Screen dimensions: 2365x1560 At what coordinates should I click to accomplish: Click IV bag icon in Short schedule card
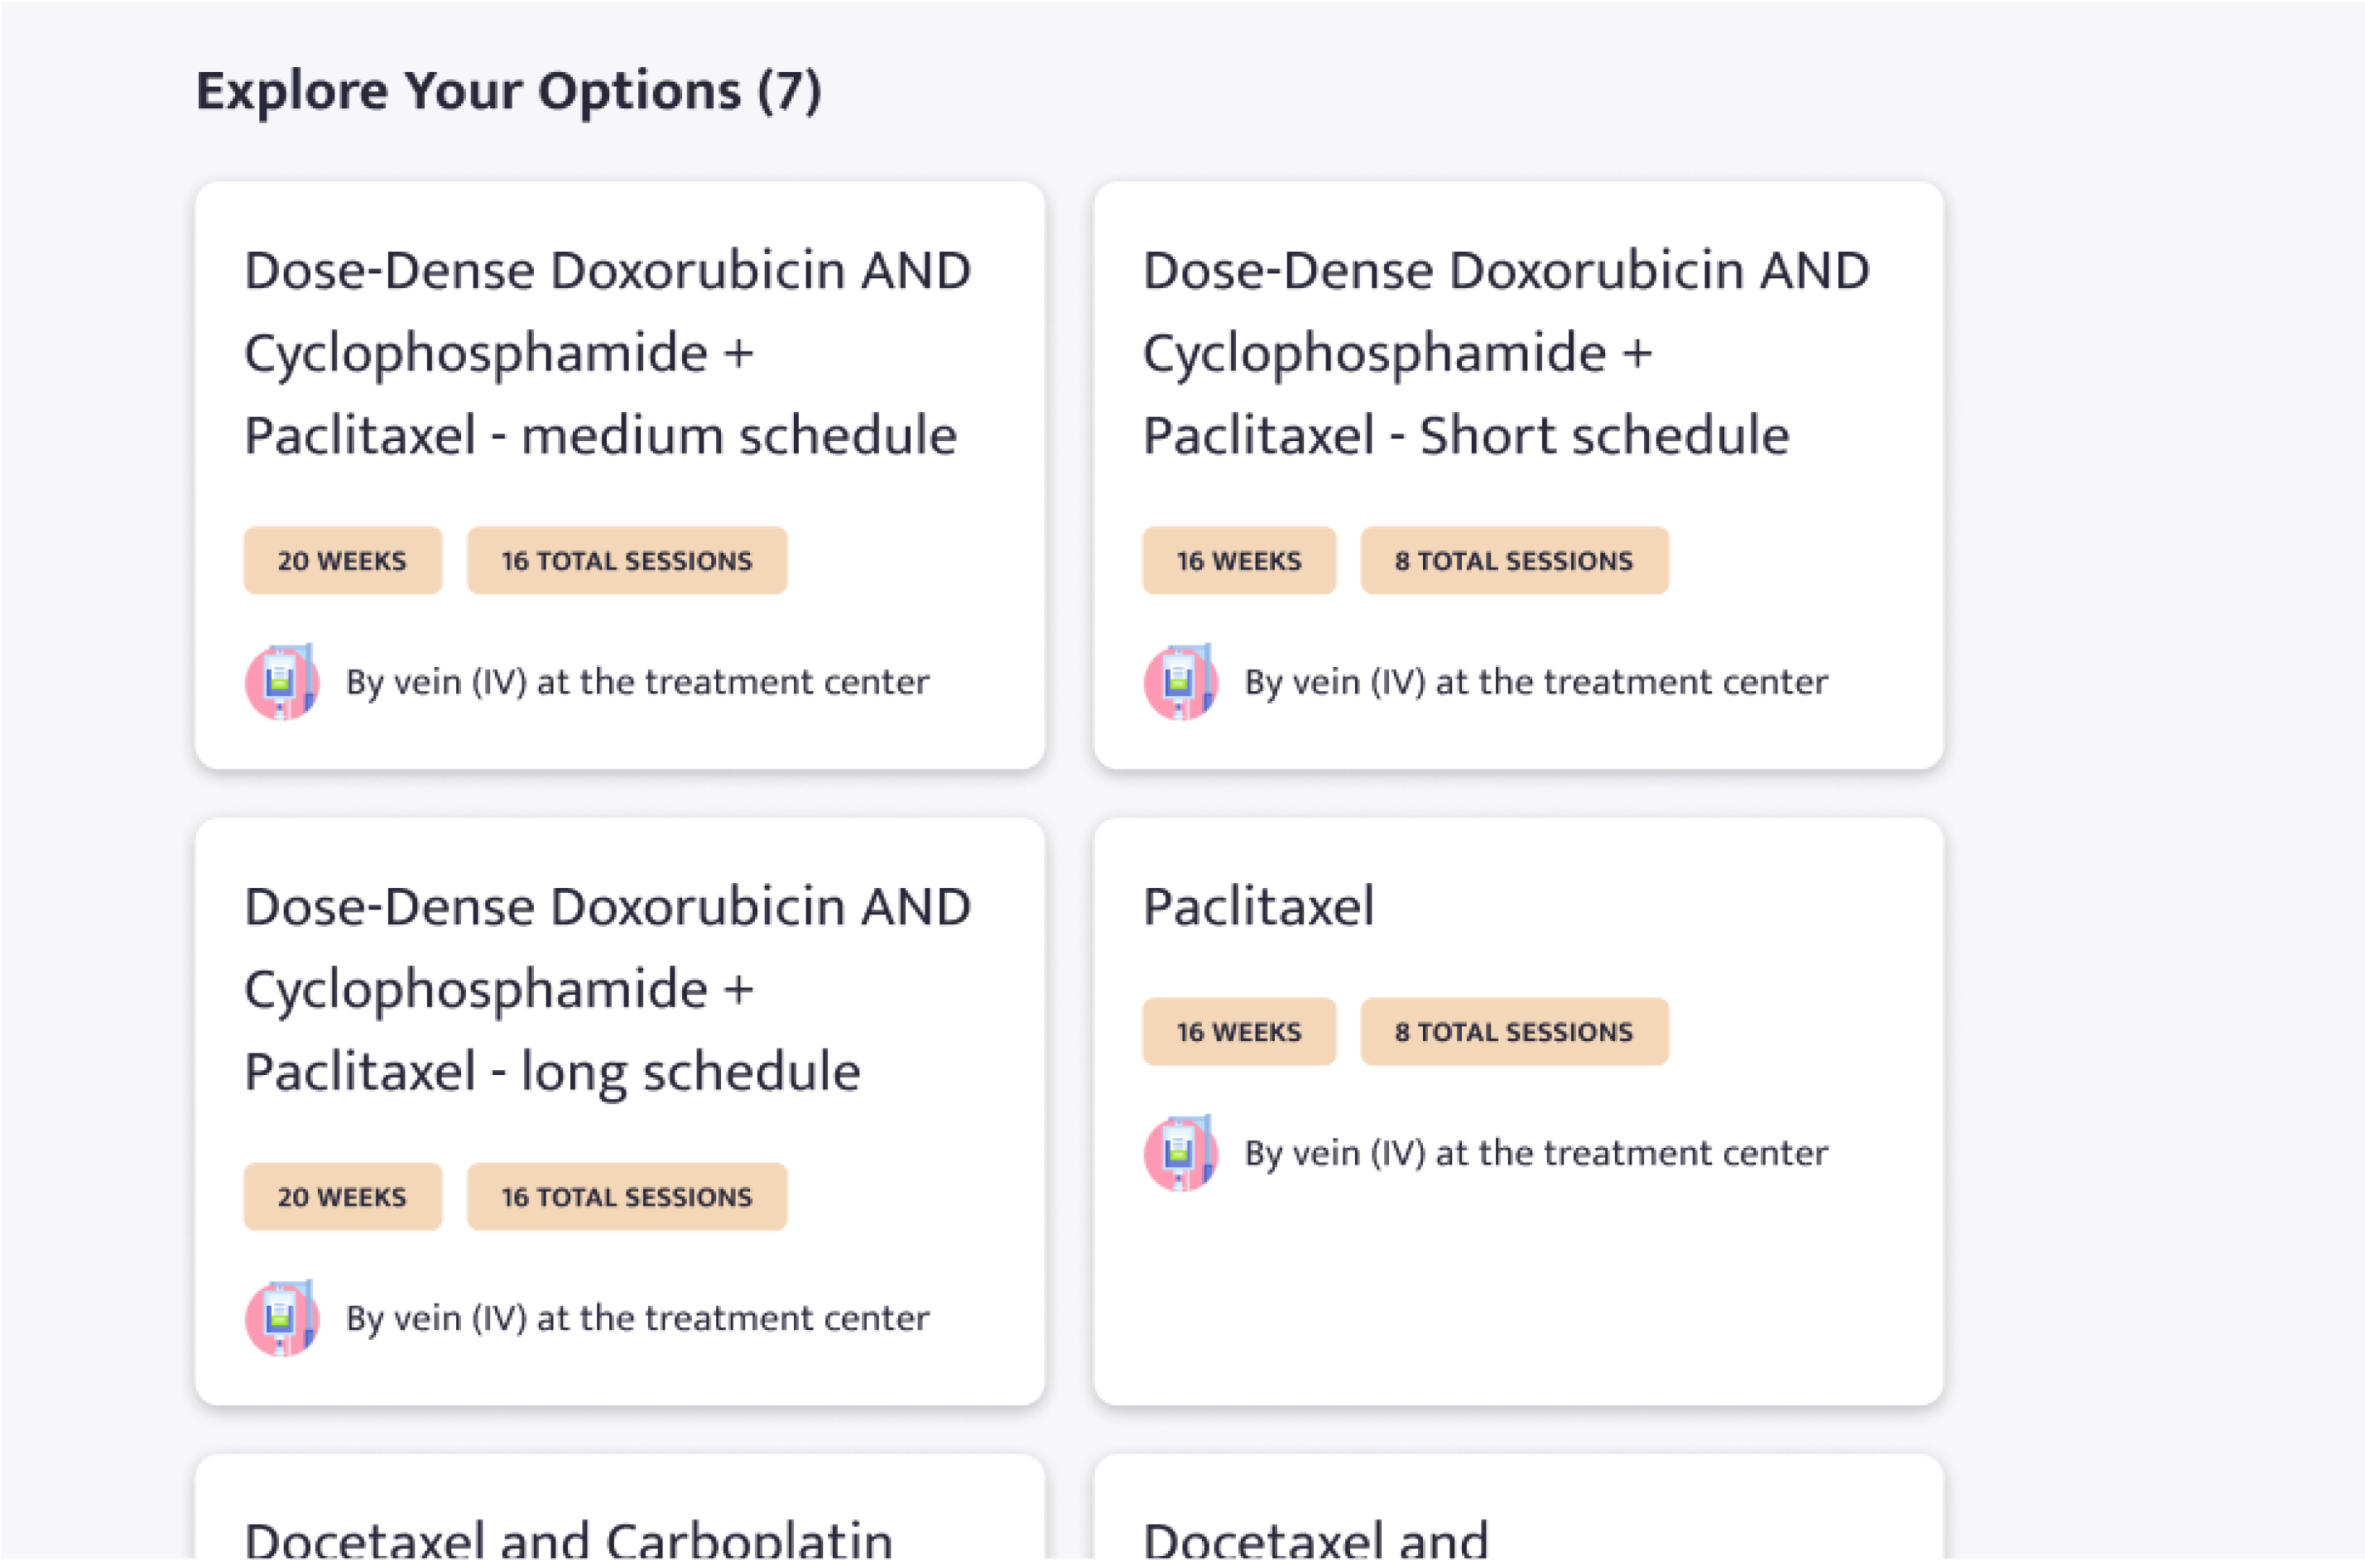coord(1180,681)
